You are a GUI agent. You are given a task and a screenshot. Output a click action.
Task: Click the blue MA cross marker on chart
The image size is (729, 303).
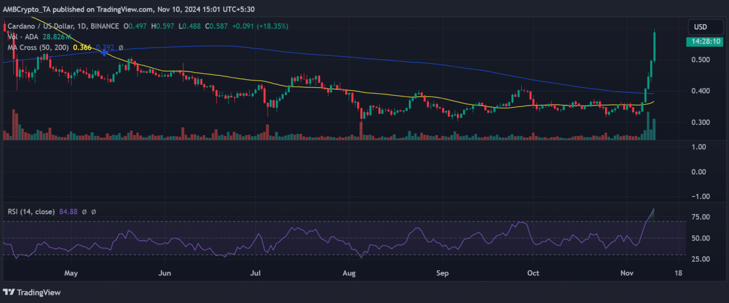(x=104, y=53)
